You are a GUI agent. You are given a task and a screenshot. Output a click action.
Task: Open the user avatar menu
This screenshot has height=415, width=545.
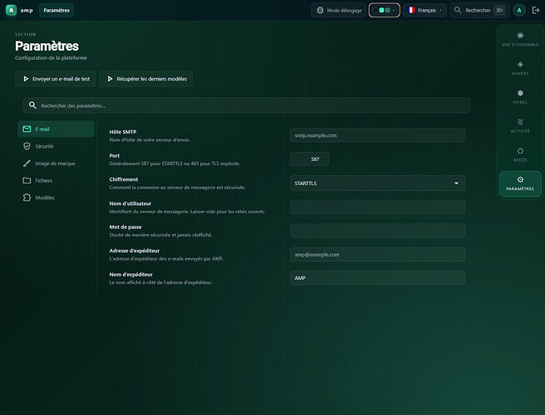519,11
